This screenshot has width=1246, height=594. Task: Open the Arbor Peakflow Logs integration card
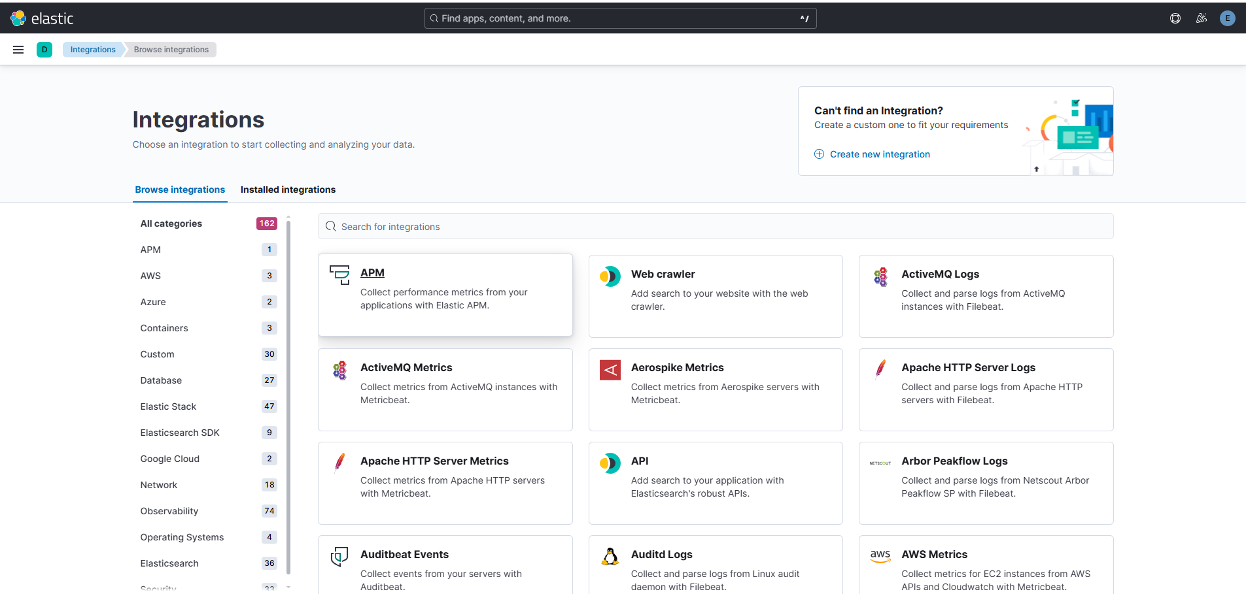[x=986, y=483]
